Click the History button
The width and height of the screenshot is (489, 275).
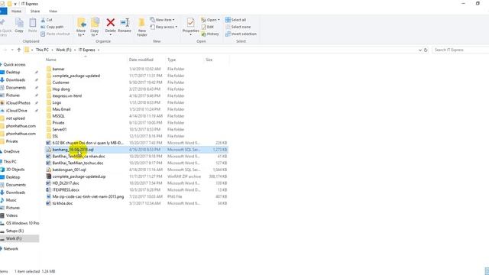[210, 34]
